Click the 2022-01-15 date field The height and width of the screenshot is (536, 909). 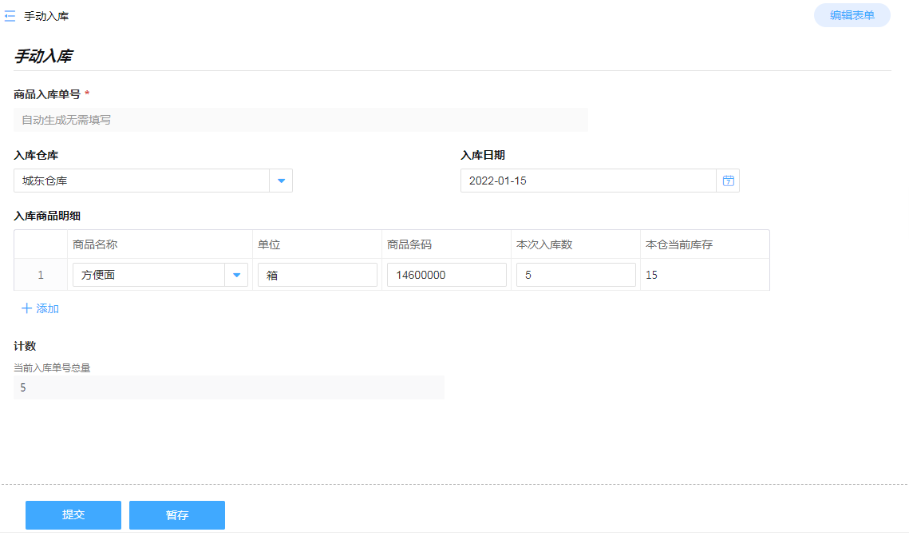click(x=588, y=181)
